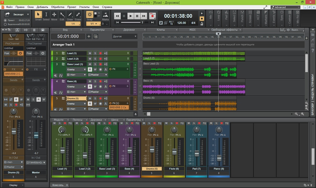
Task: Switch to the Консоль tab
Action: pyautogui.click(x=58, y=185)
